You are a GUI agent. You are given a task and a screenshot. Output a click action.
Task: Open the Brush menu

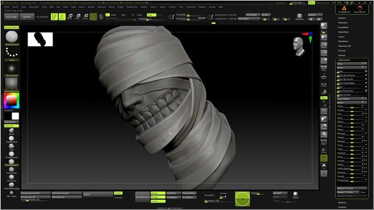15,7
